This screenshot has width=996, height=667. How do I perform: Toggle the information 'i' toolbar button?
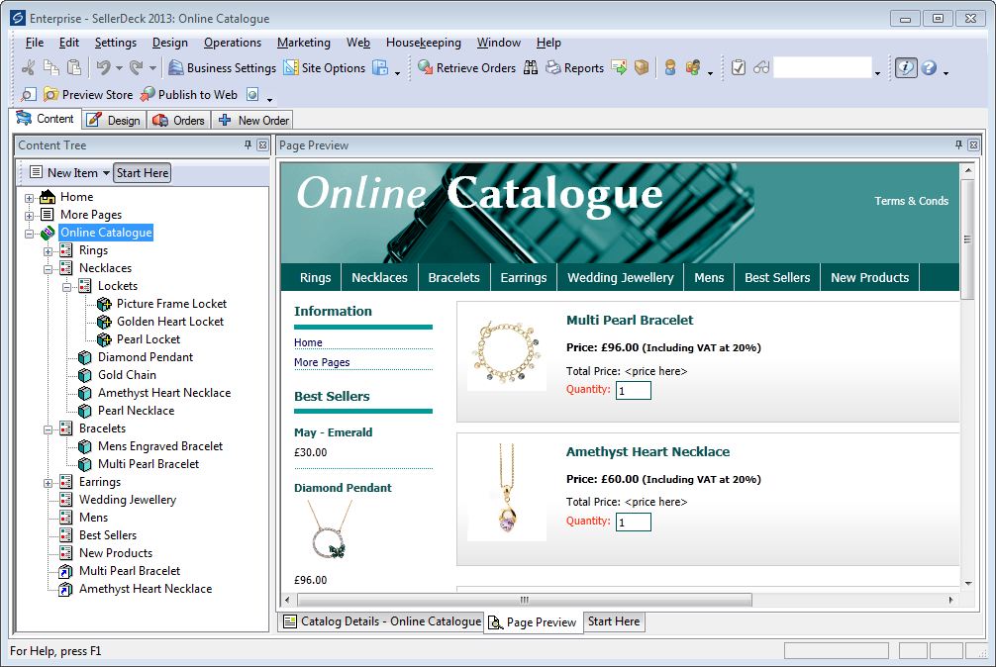point(906,68)
